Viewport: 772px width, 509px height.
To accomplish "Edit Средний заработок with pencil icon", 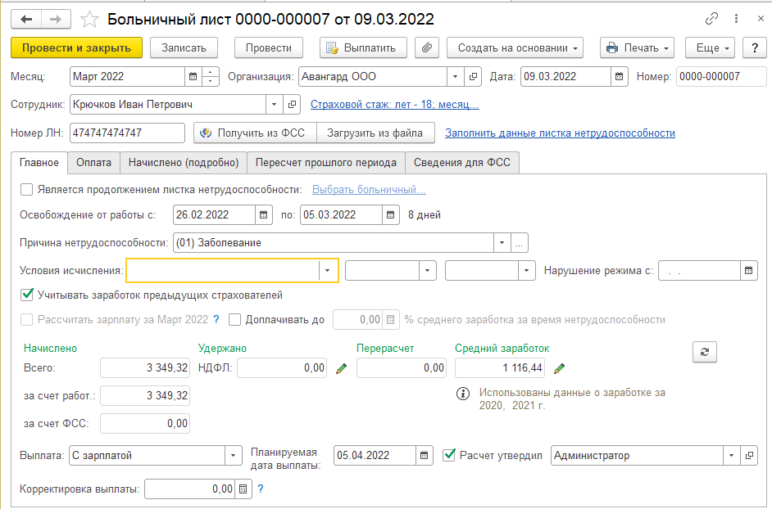I will point(559,368).
